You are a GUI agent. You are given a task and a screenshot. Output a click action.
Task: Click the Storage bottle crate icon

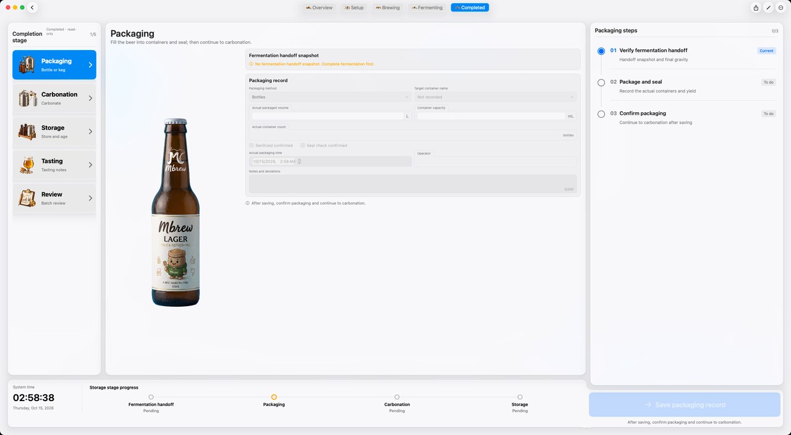[x=27, y=131]
